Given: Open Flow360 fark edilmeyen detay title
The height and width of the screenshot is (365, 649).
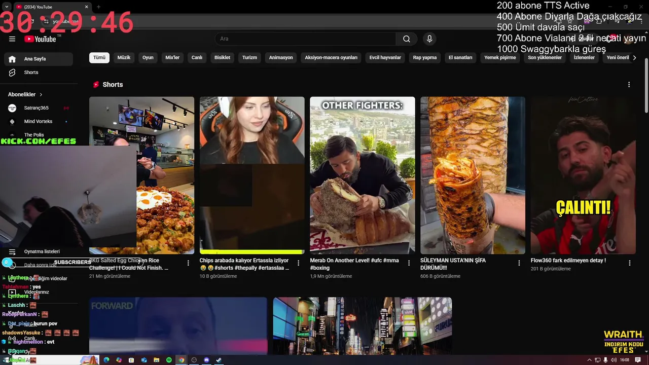Looking at the screenshot, I should point(568,261).
